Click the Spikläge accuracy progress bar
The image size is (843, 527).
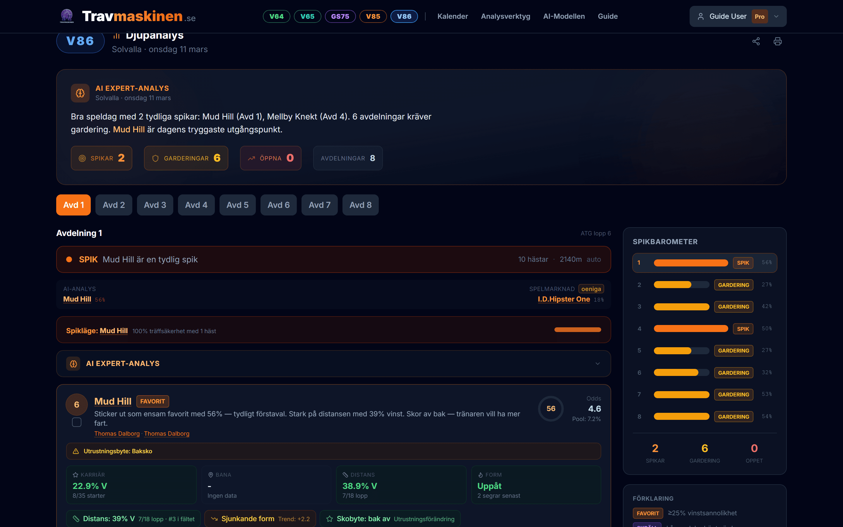pos(578,330)
